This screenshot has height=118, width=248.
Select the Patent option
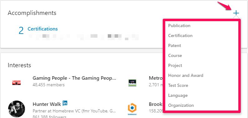pyautogui.click(x=175, y=45)
